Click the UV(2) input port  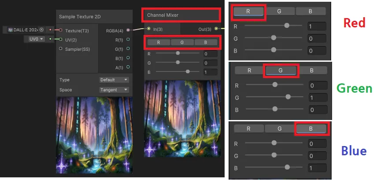tap(61, 40)
